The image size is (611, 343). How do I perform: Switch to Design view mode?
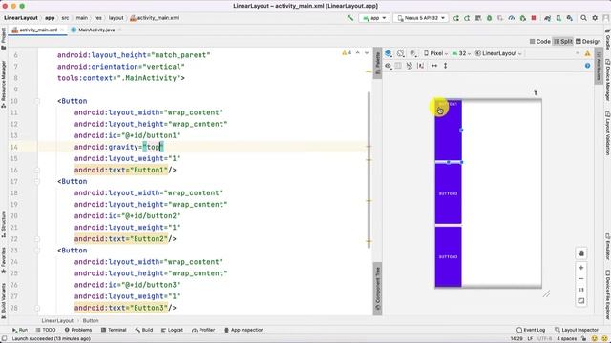click(x=588, y=41)
